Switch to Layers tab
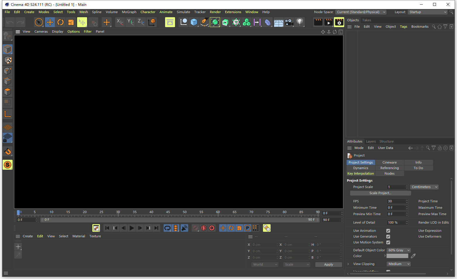Viewport: 457px width, 279px height. point(371,141)
